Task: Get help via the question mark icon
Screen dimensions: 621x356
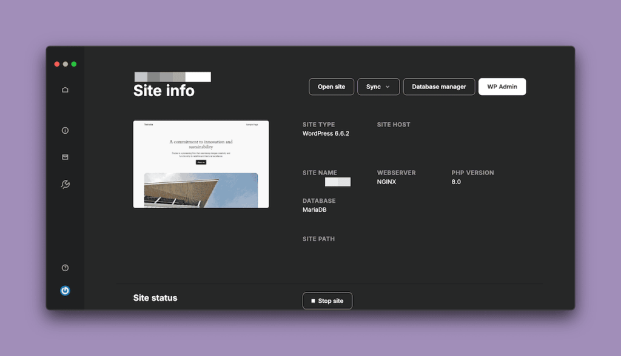Action: 65,267
